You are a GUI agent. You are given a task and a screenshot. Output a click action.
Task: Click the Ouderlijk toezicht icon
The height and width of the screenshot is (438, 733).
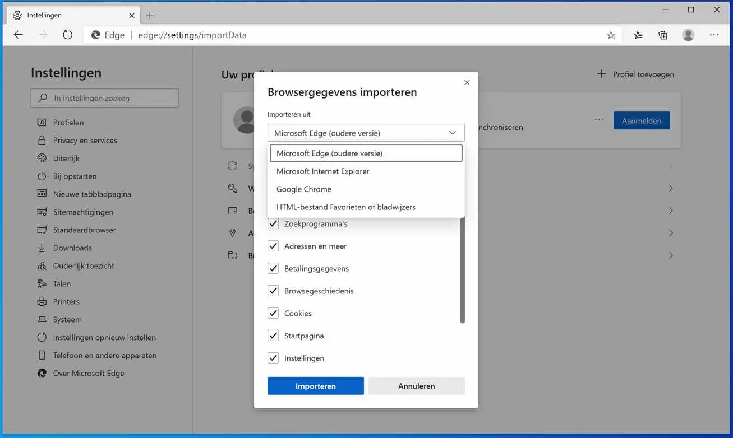[x=42, y=265]
